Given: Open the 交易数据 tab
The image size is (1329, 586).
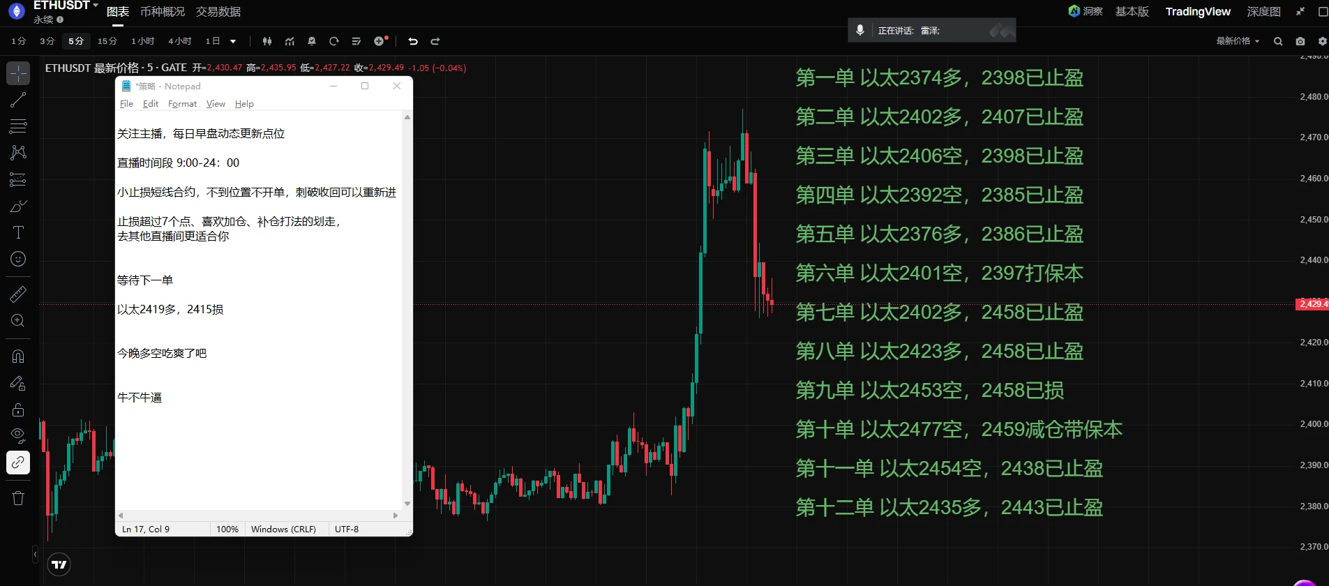Looking at the screenshot, I should click(x=218, y=12).
